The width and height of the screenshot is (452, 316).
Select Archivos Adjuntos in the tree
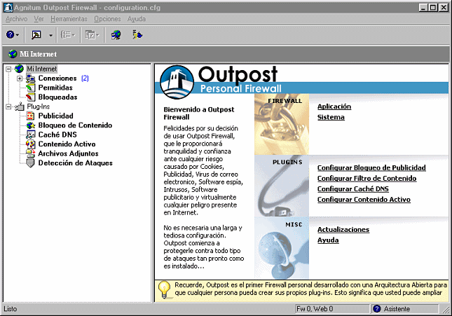pyautogui.click(x=68, y=153)
